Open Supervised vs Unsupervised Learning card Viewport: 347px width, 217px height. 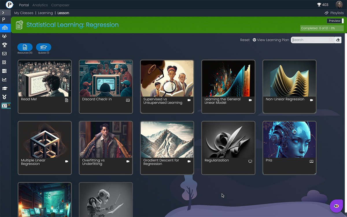[x=167, y=86]
